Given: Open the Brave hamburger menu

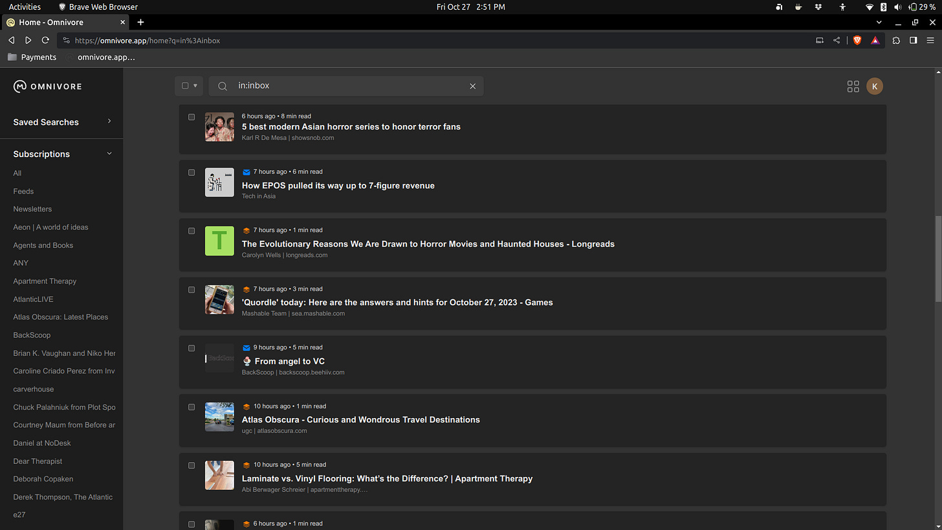Looking at the screenshot, I should (930, 40).
